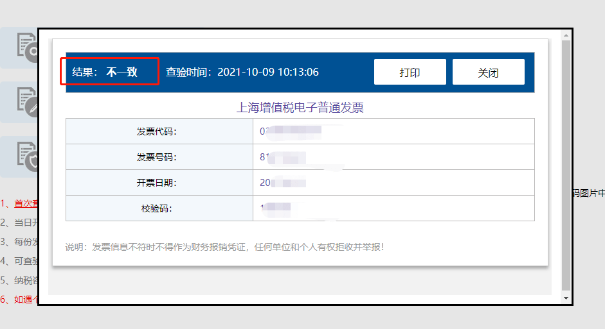Click the red 首次查 link in notes
Image resolution: width=605 pixels, height=329 pixels.
pyautogui.click(x=26, y=203)
